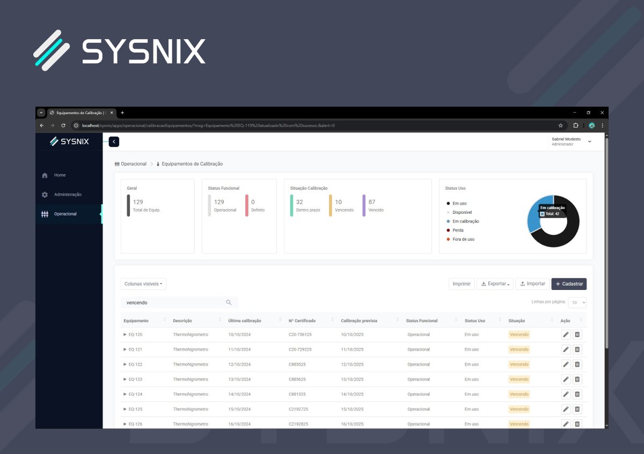644x454 pixels.
Task: Bookmark this page with the star icon
Action: (x=560, y=125)
